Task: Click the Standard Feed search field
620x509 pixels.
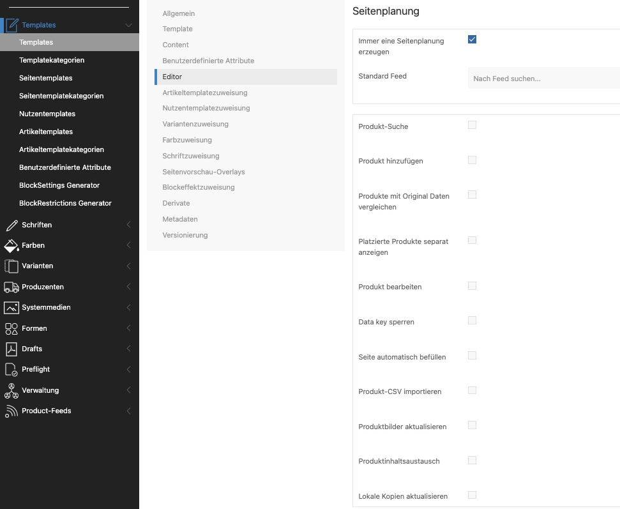Action: click(x=543, y=79)
